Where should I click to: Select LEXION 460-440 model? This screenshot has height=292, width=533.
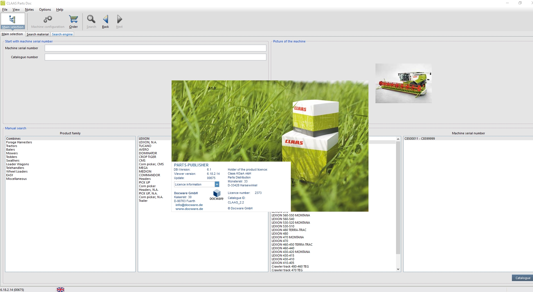pyautogui.click(x=333, y=248)
